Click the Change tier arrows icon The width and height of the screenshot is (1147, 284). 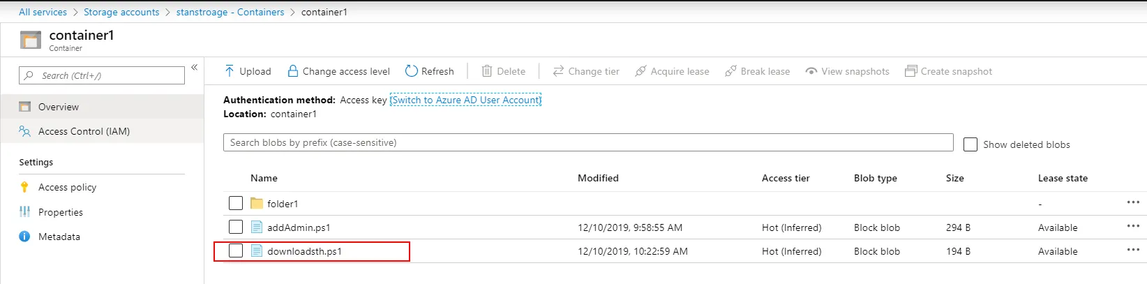point(558,71)
